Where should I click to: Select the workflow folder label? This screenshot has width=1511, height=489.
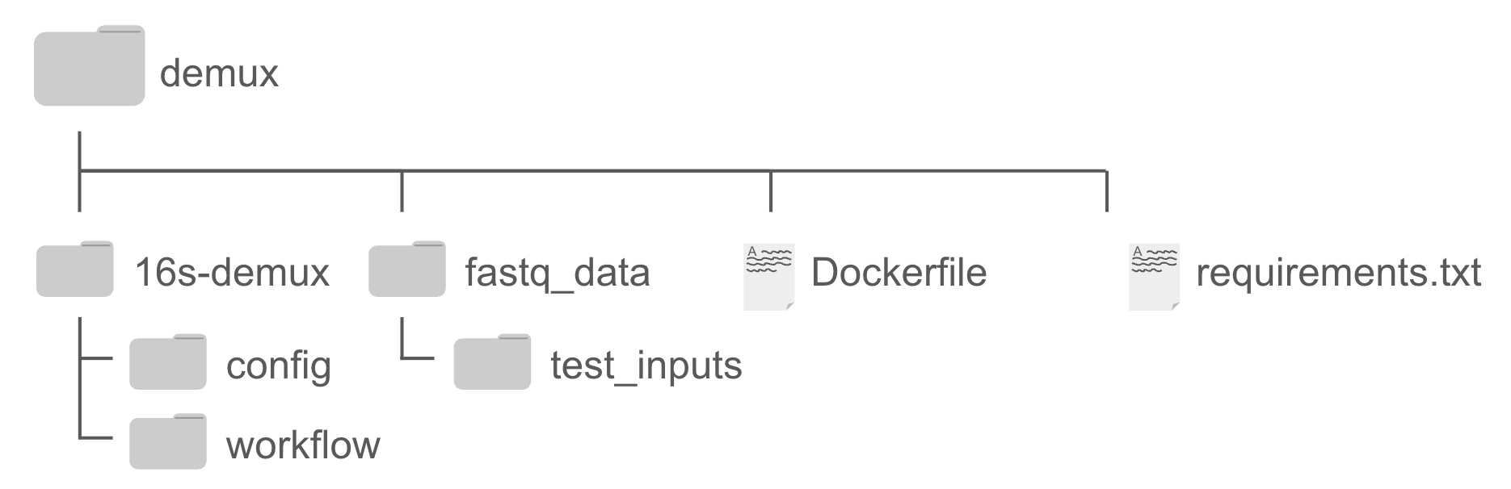click(303, 445)
